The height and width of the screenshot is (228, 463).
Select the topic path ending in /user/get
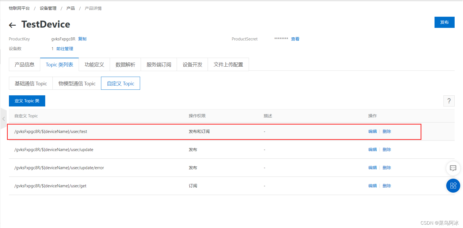pyautogui.click(x=50, y=186)
